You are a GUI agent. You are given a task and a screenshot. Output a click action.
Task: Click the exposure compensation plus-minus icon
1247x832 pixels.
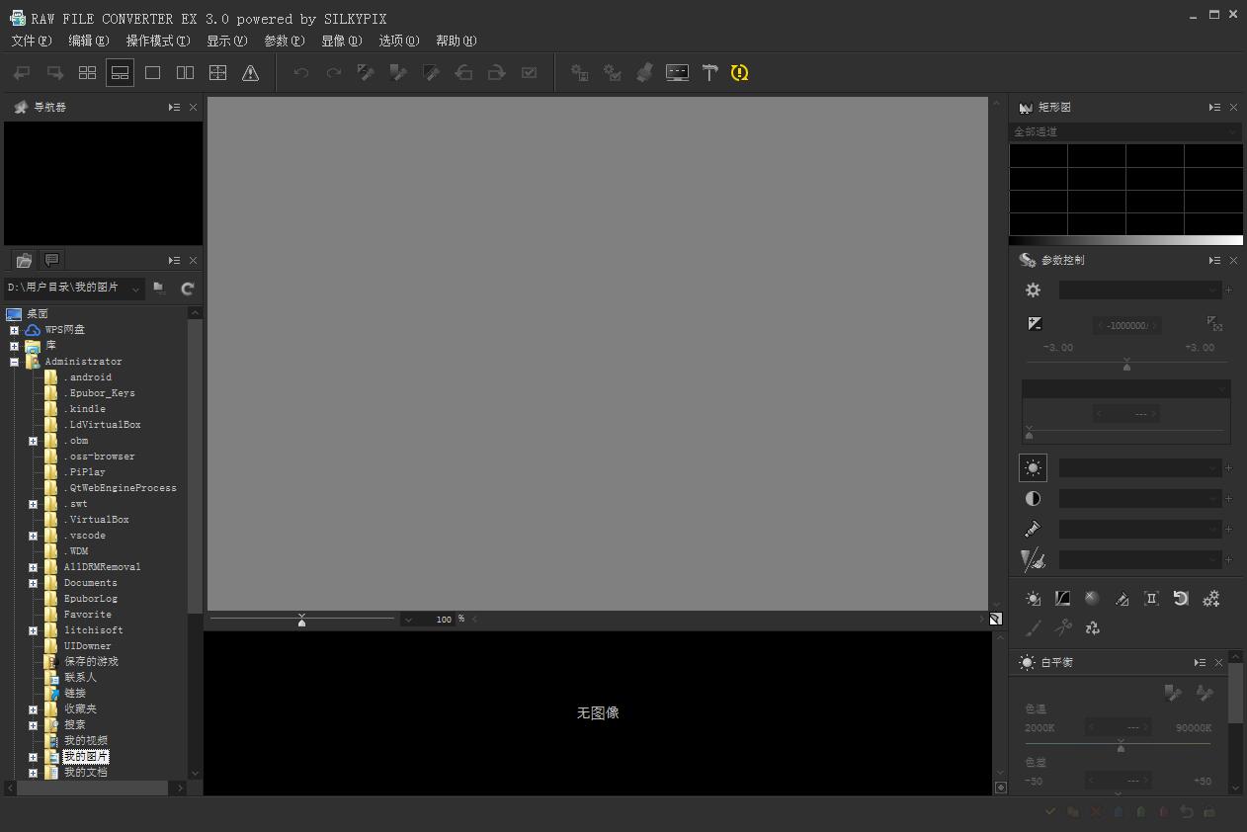1035,324
